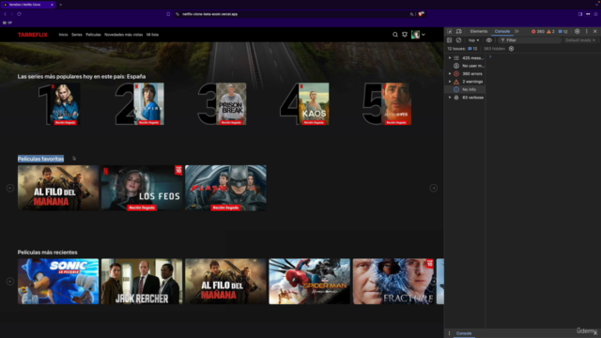Screen dimensions: 601x338
Task: Open the DevTools three-dot customize menu
Action: (x=586, y=31)
